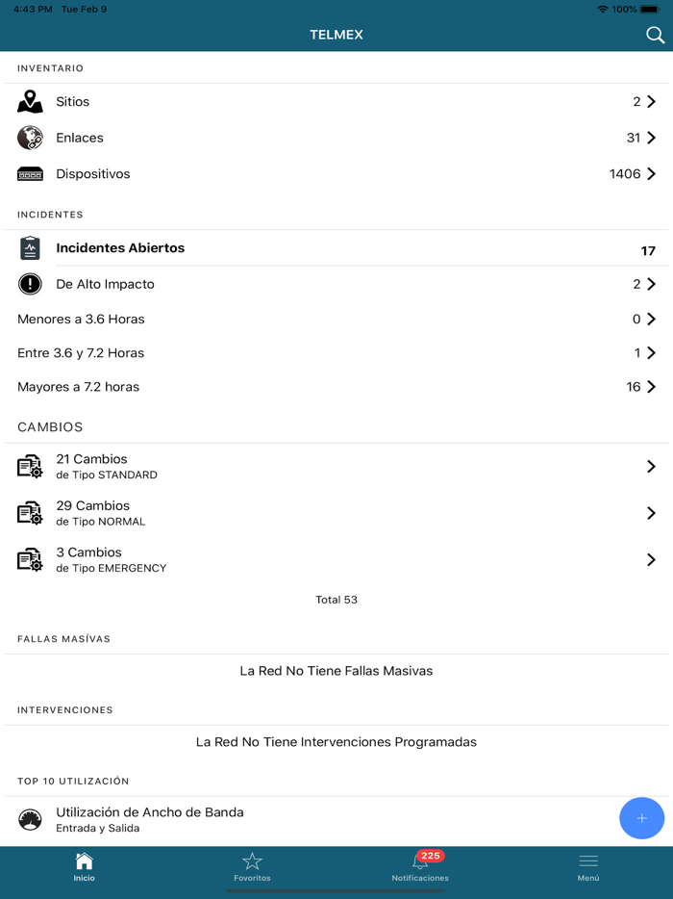The width and height of the screenshot is (673, 899).
Task: View the Menores a 3.6 Horas incidents
Action: [336, 319]
